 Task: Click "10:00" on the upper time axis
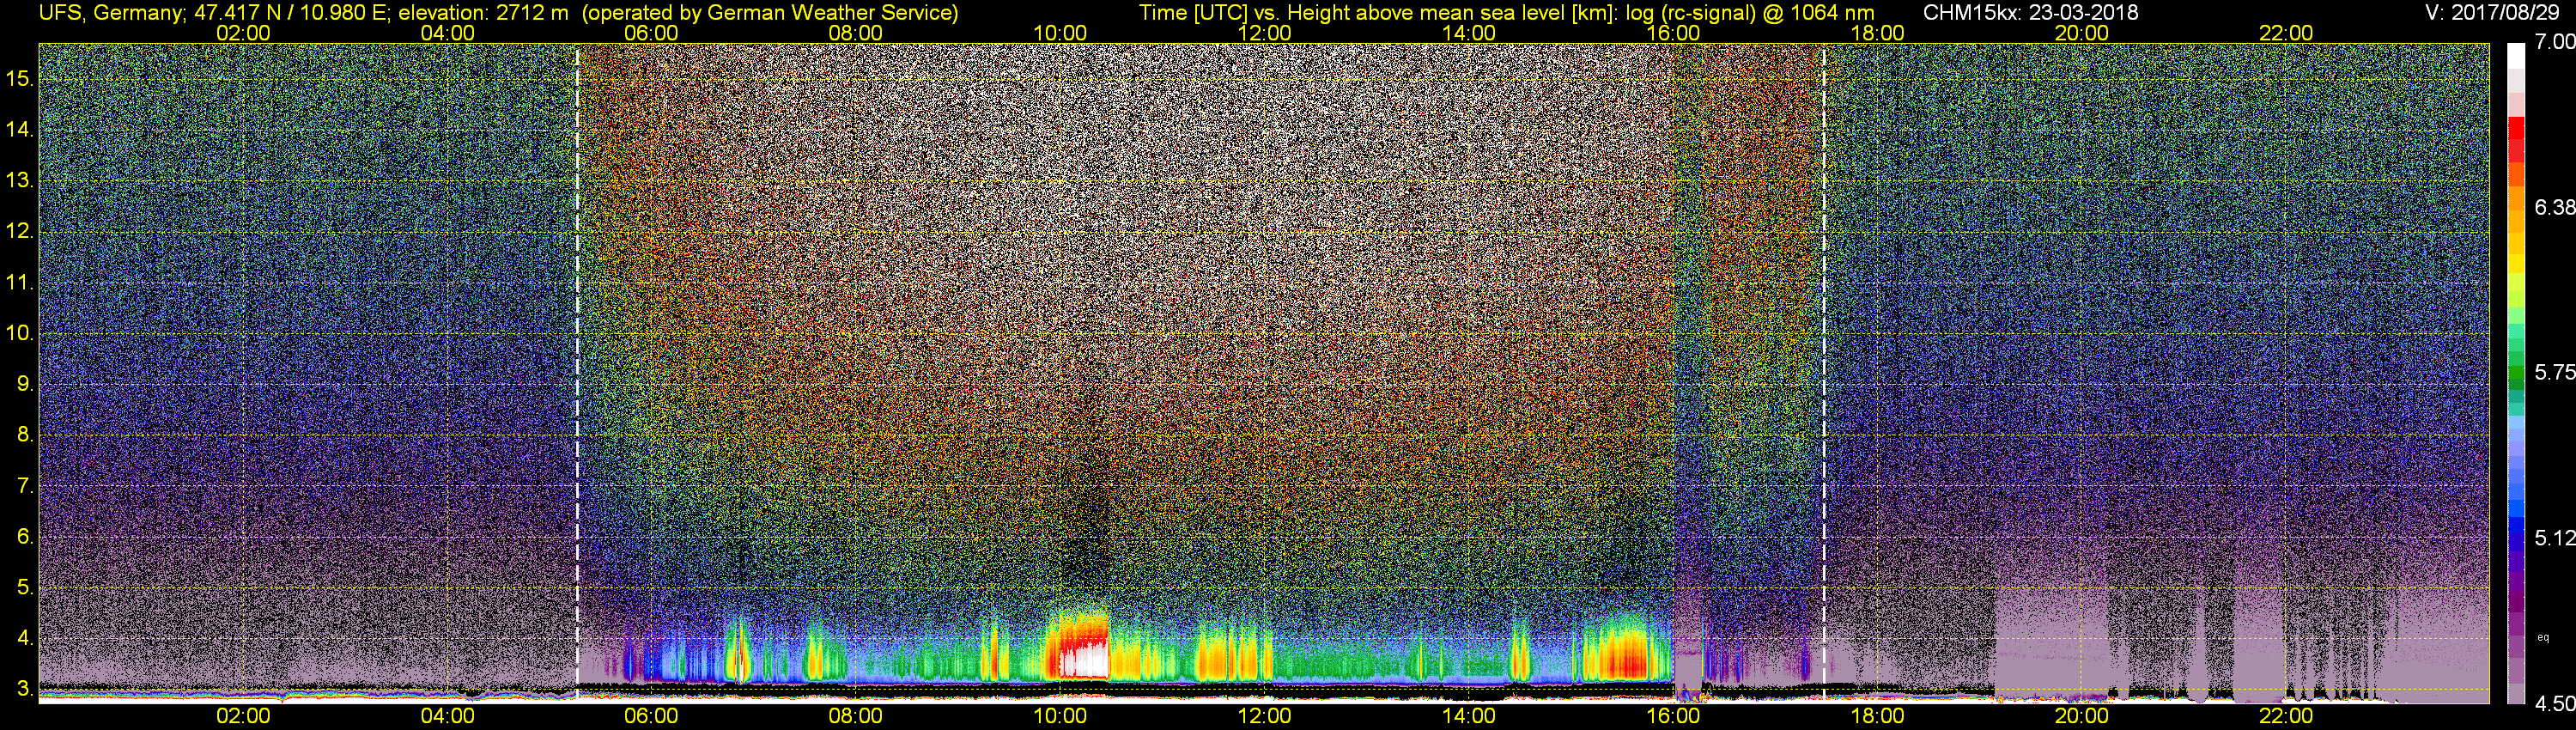[x=1060, y=33]
